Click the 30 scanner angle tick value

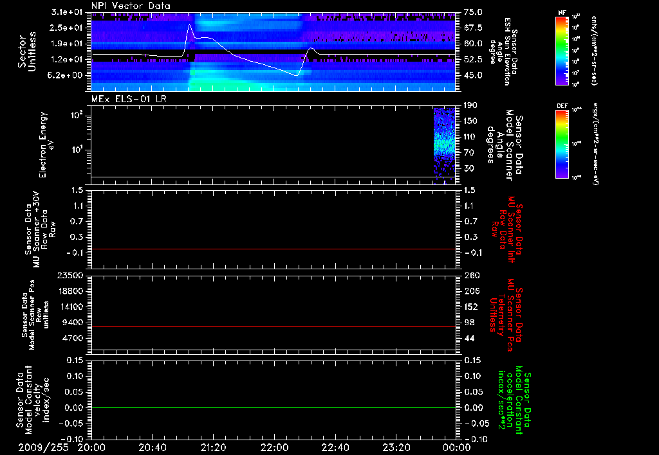click(x=469, y=168)
